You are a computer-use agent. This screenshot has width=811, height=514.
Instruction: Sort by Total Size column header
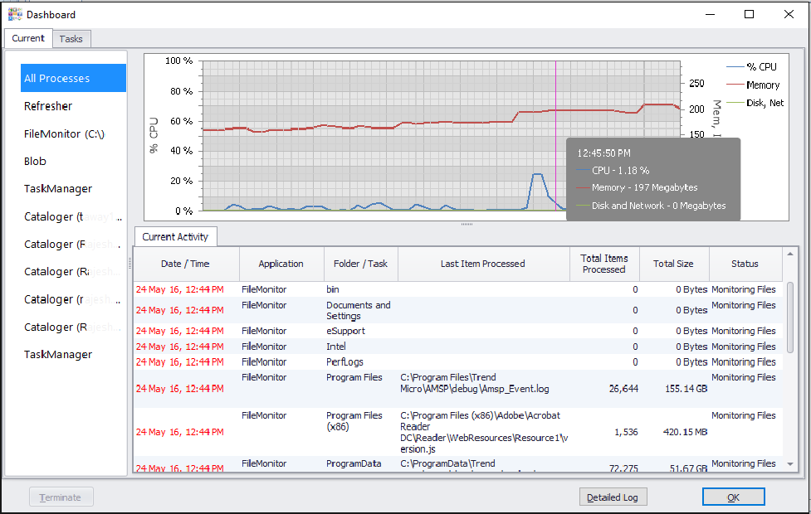(673, 264)
